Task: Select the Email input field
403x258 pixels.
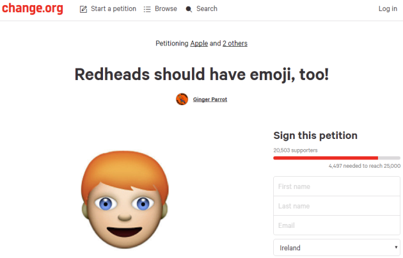Action: click(x=336, y=225)
